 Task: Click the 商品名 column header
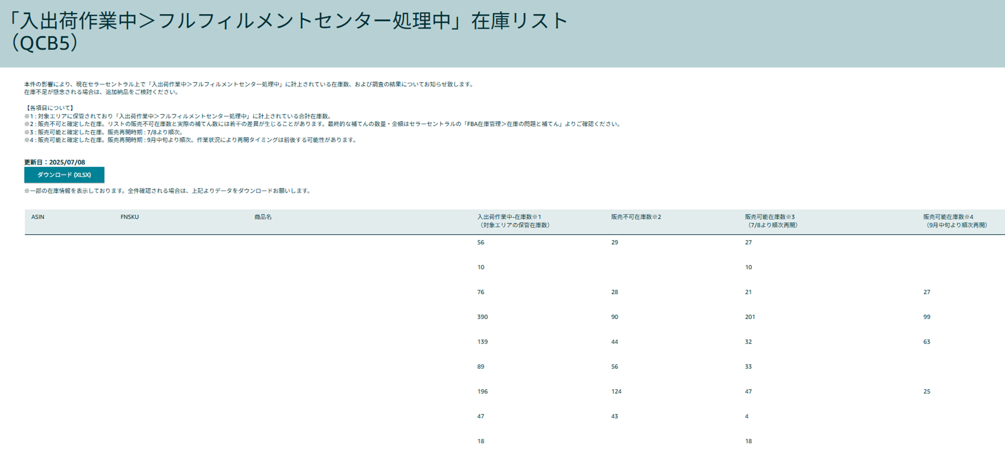(263, 217)
